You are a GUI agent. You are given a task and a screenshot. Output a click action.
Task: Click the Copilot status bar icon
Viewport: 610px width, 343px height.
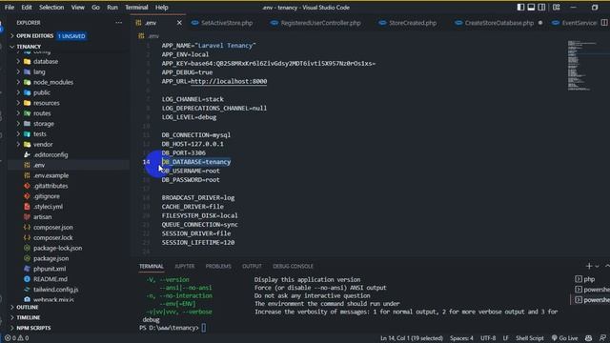point(589,338)
